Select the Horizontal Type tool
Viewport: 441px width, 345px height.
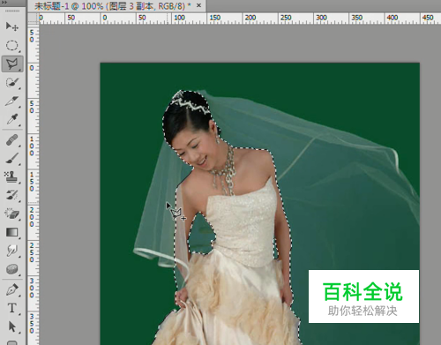click(x=12, y=308)
